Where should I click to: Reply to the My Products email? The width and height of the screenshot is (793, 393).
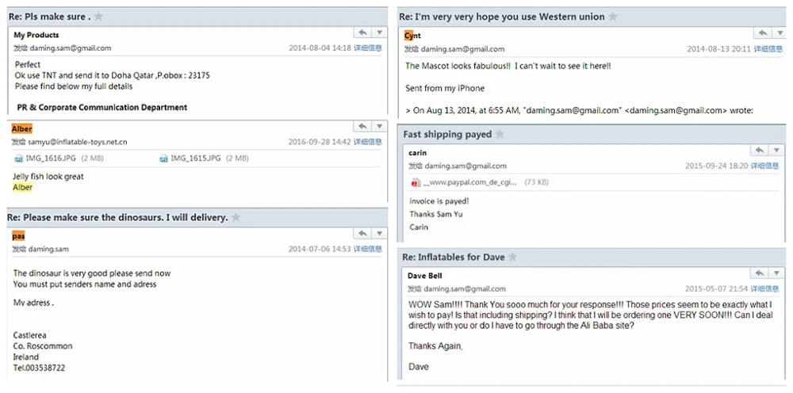(x=362, y=33)
